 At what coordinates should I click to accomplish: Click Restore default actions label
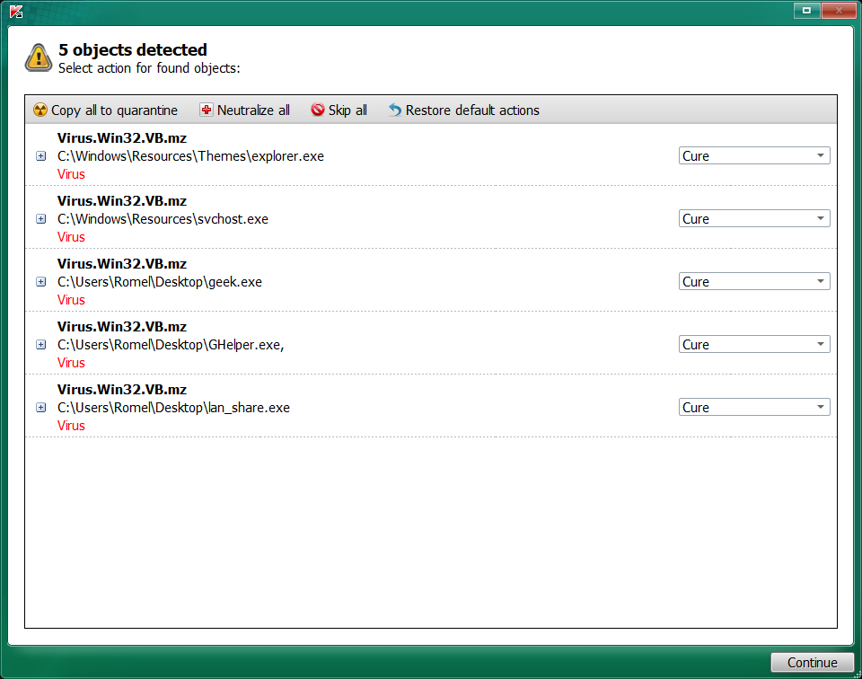point(472,110)
